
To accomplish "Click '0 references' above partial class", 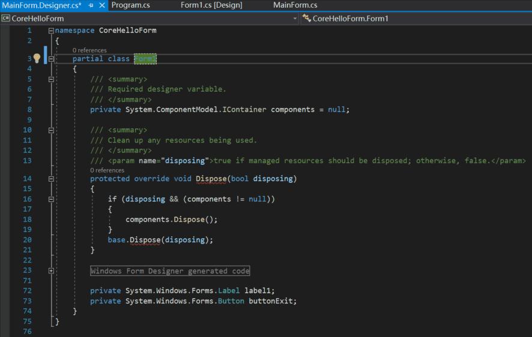I will (89, 50).
